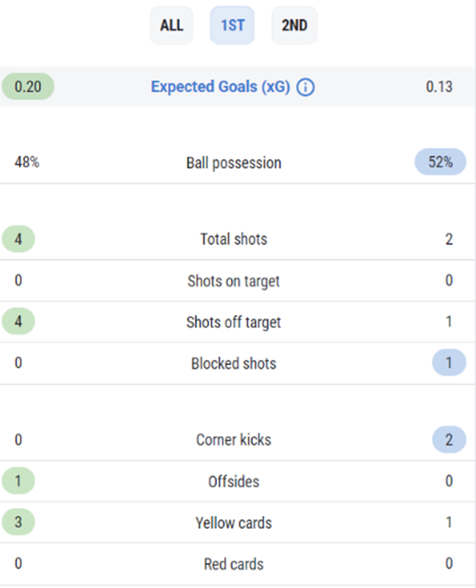Click the xG info icon
The height and width of the screenshot is (588, 476).
[306, 87]
